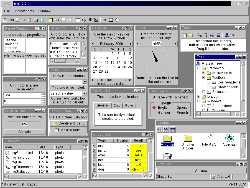Image resolution: width=250 pixels, height=188 pixels.
Task: Check the DrawingTools checkbox in Treecontrol
Action: click(209, 87)
